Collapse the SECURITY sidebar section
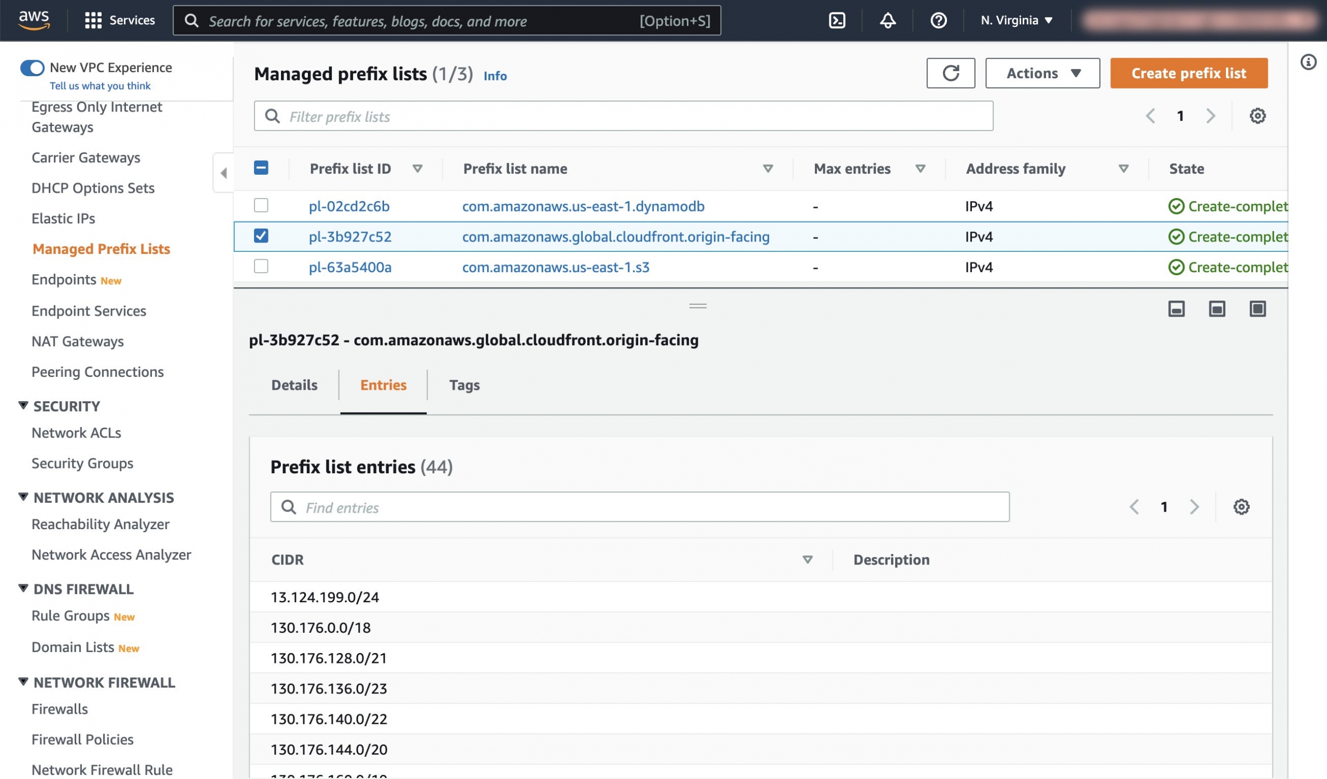 23,405
